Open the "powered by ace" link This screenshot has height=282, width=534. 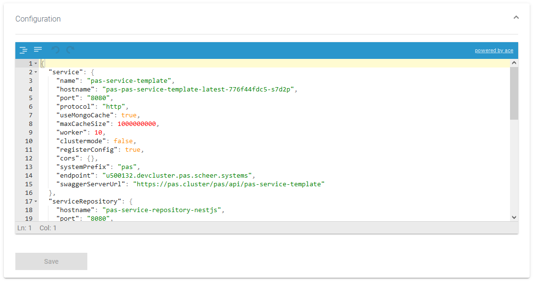click(494, 51)
